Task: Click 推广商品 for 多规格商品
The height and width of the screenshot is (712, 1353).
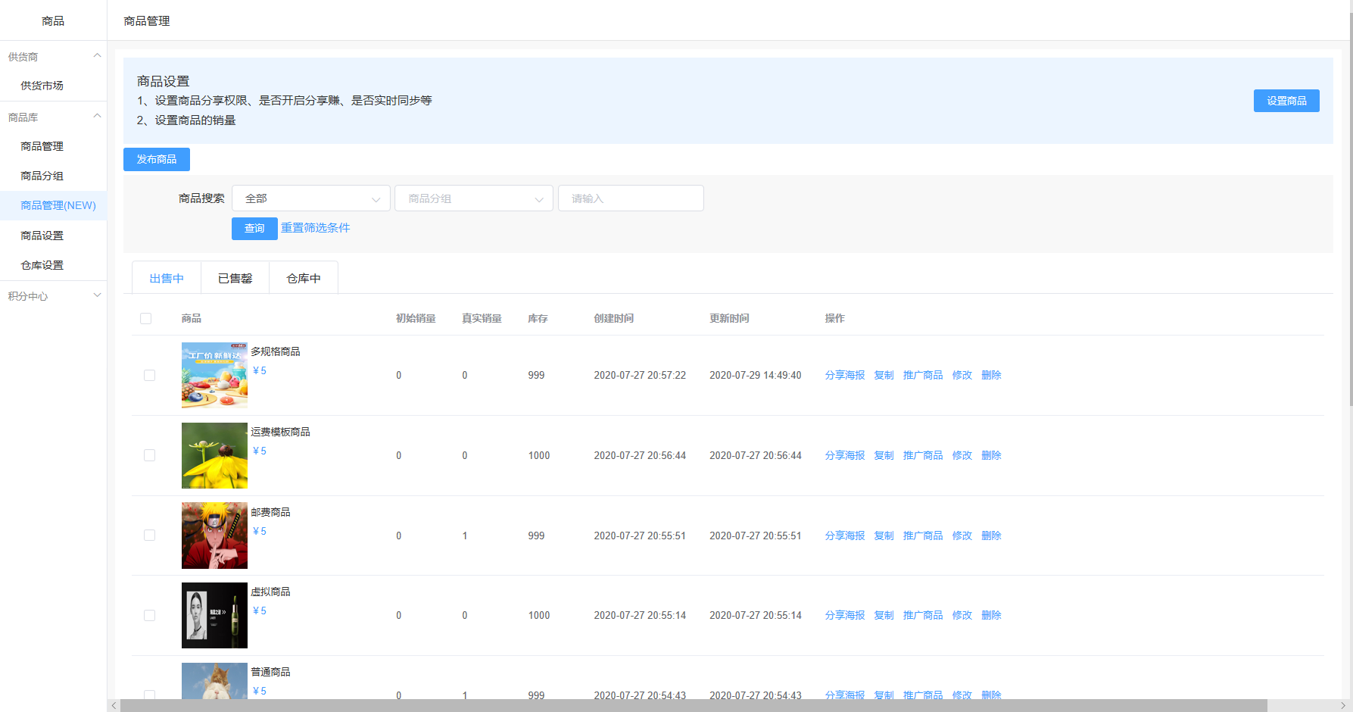Action: tap(923, 376)
